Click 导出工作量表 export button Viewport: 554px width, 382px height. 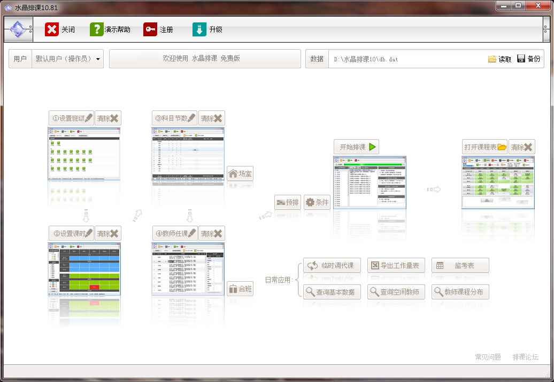(396, 265)
